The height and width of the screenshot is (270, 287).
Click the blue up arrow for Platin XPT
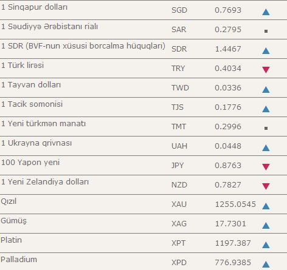(x=266, y=245)
